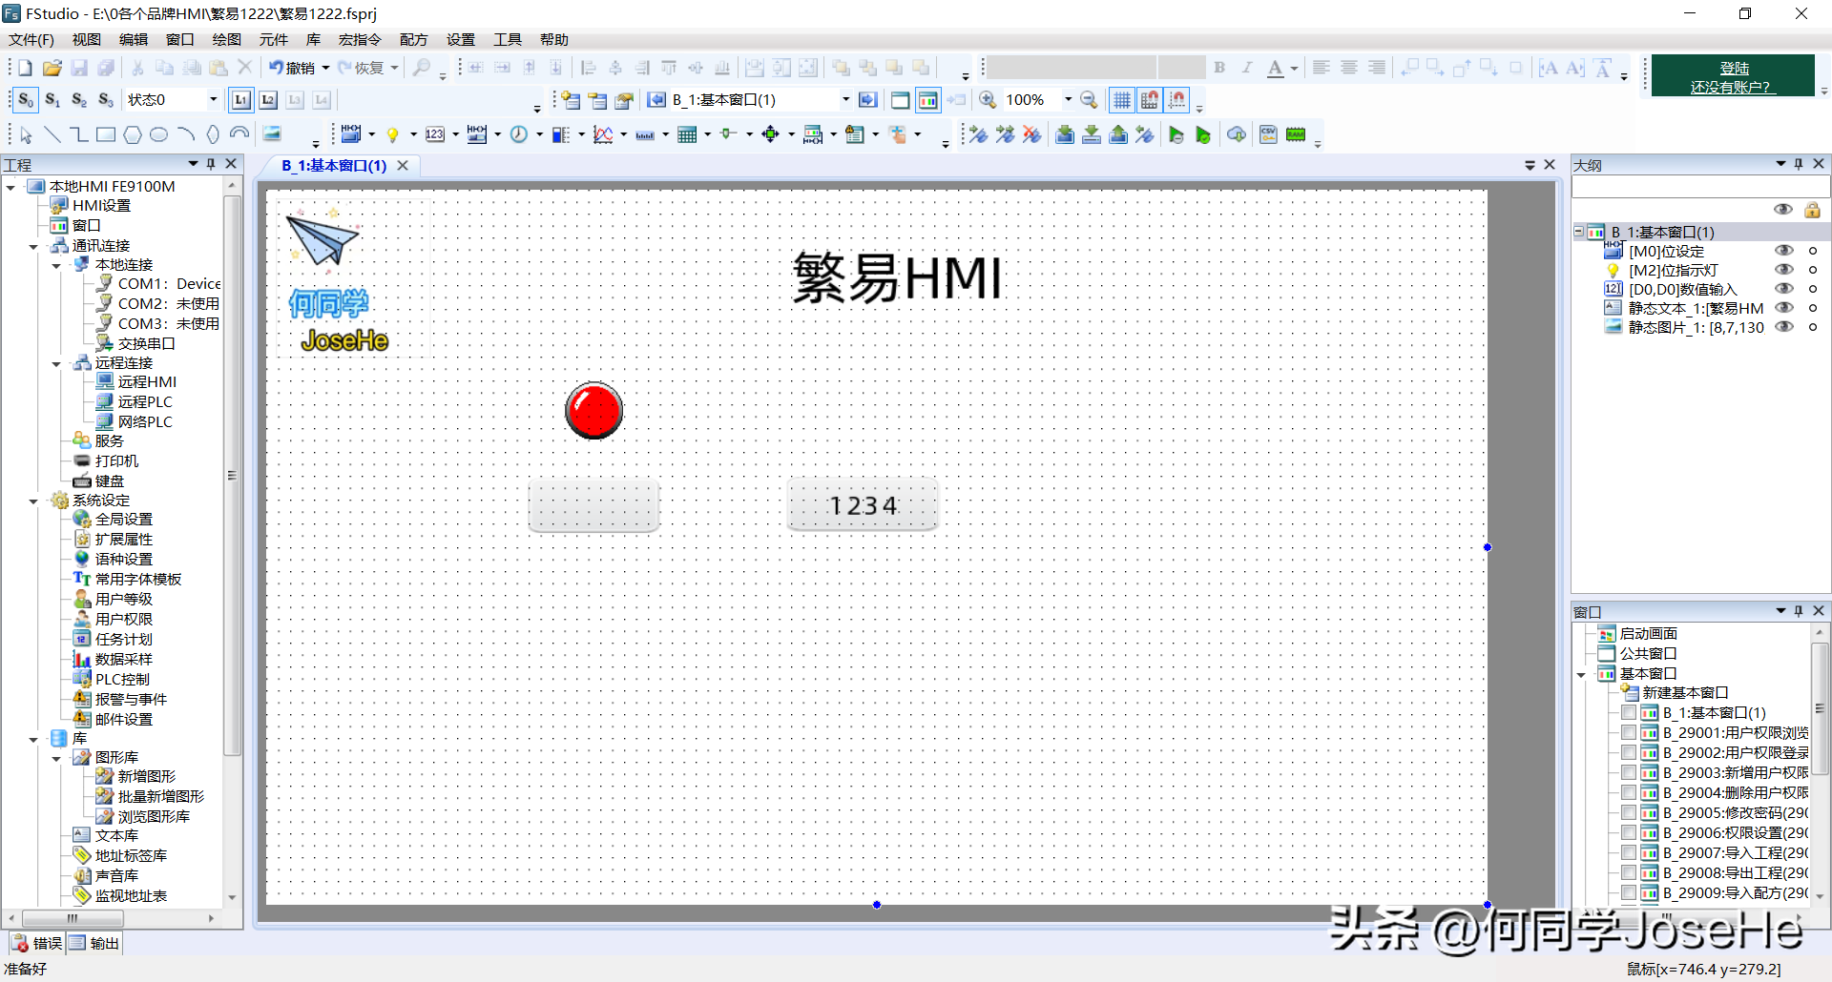Image resolution: width=1832 pixels, height=982 pixels.
Task: Click the zoom in magnifier icon
Action: pos(988,100)
